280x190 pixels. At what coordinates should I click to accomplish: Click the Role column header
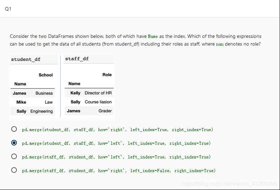pos(107,75)
